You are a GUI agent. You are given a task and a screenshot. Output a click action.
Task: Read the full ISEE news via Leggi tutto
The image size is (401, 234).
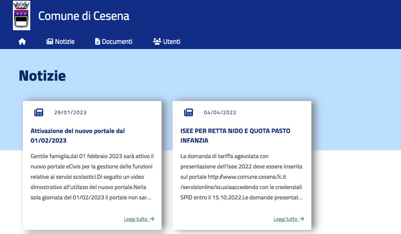click(286, 219)
